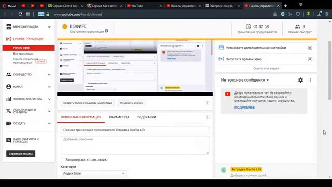Viewport: 332px width, 187px height.
Task: Click the YouTube Analytics bar chart icon
Action: (8, 99)
